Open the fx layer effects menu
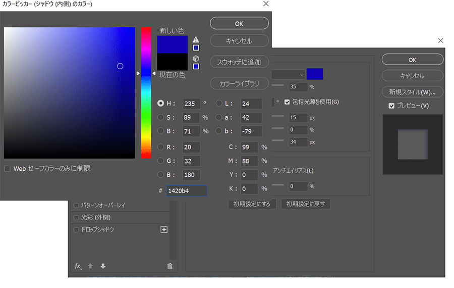 tap(78, 266)
